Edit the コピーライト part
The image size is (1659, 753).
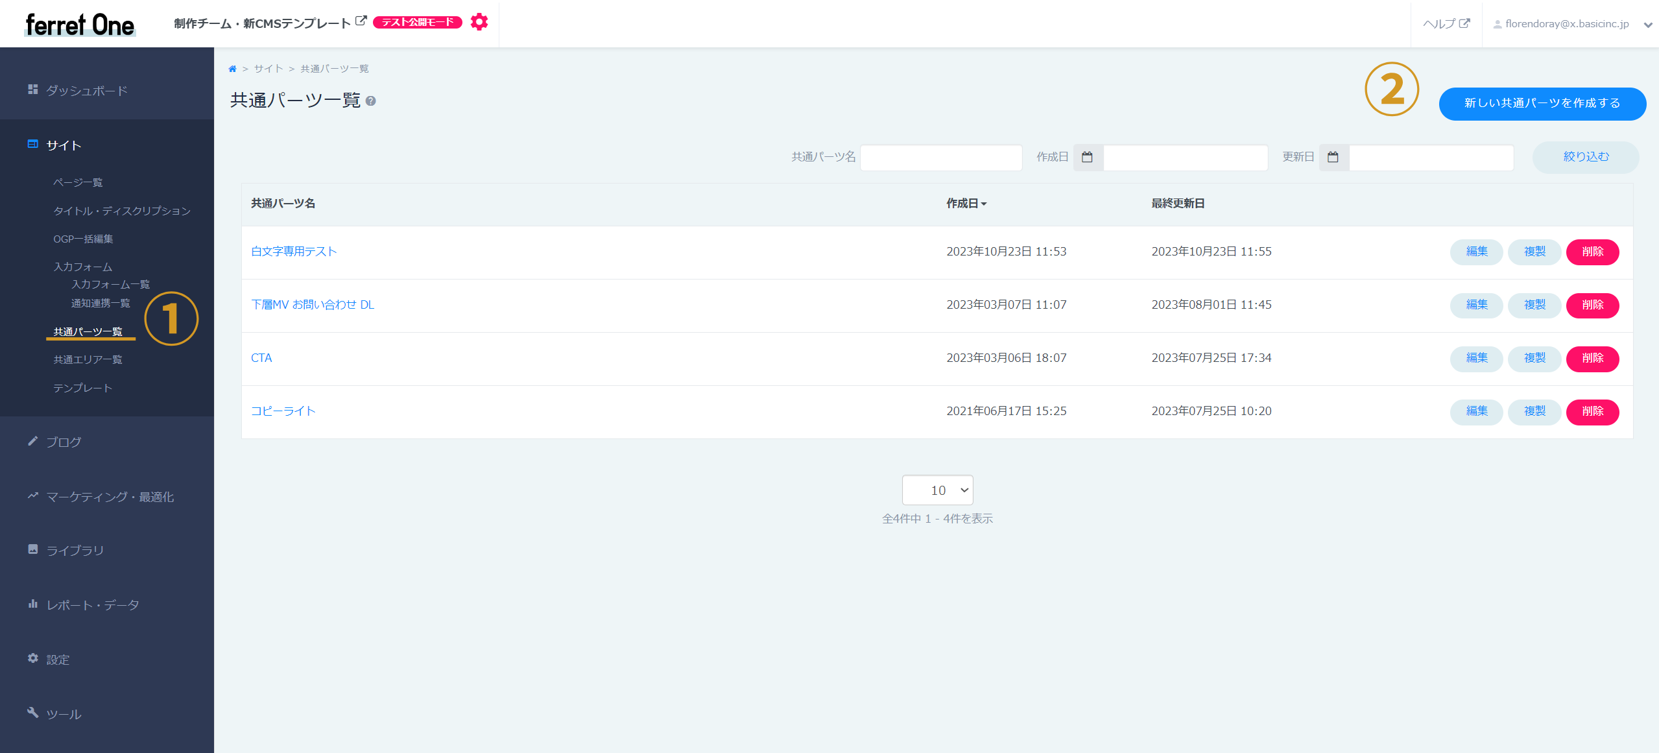(x=1476, y=411)
